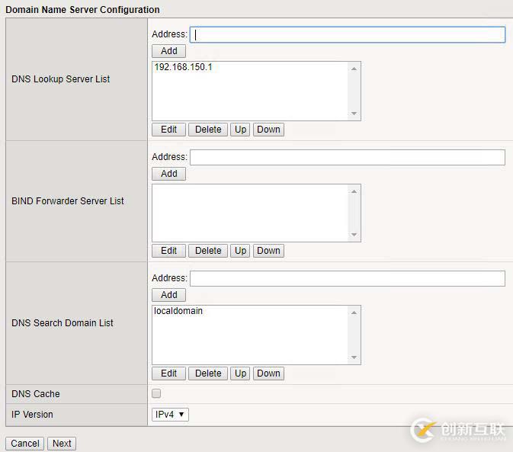Move the DNS Search Domain entry Up

[240, 373]
